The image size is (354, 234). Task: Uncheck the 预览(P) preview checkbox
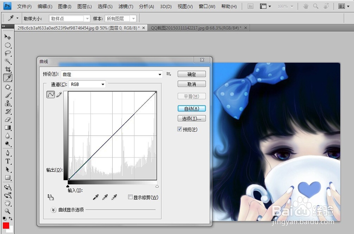point(180,129)
